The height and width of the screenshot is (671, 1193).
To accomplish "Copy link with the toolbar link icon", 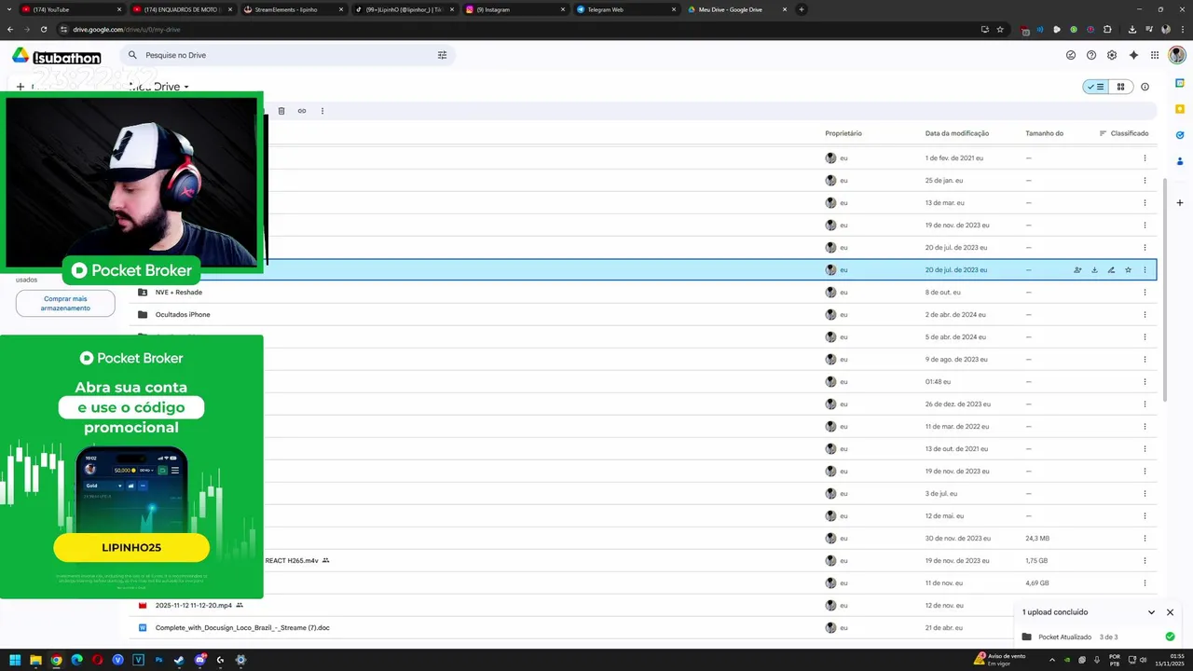I will click(302, 111).
